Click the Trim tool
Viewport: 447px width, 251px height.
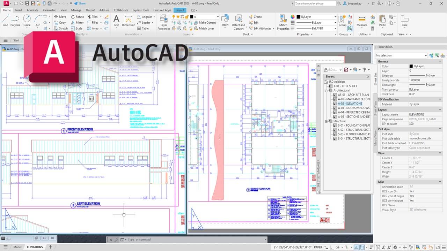point(92,17)
